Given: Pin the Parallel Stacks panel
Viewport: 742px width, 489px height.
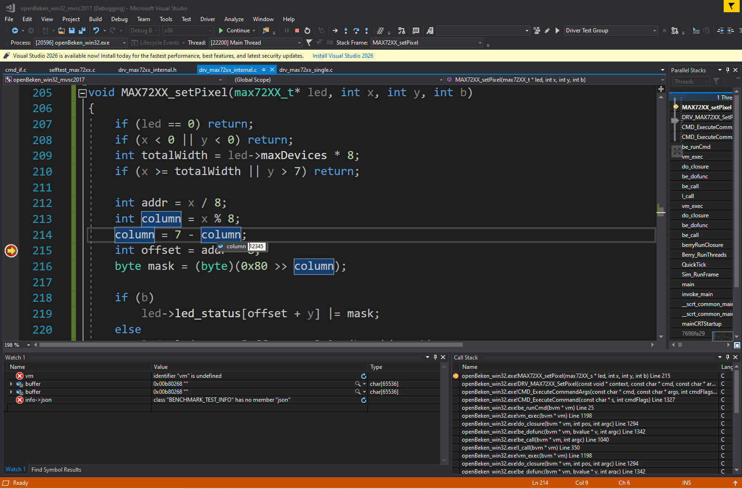Looking at the screenshot, I should (727, 70).
